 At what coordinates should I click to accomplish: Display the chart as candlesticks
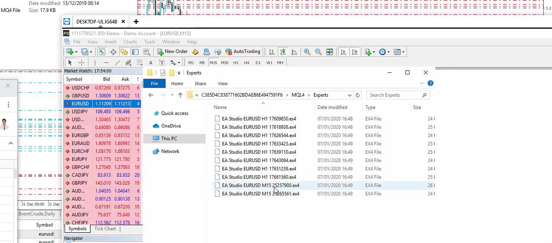point(283,51)
